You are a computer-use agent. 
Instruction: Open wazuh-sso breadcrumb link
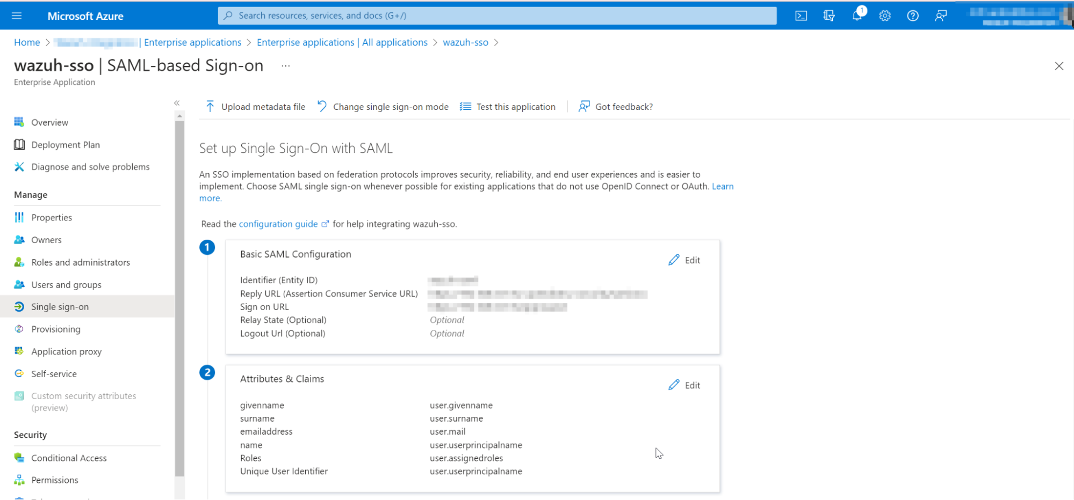click(465, 42)
